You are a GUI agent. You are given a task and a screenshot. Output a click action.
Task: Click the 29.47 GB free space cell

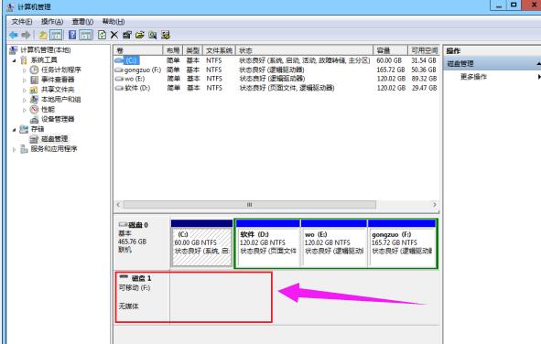coord(424,88)
